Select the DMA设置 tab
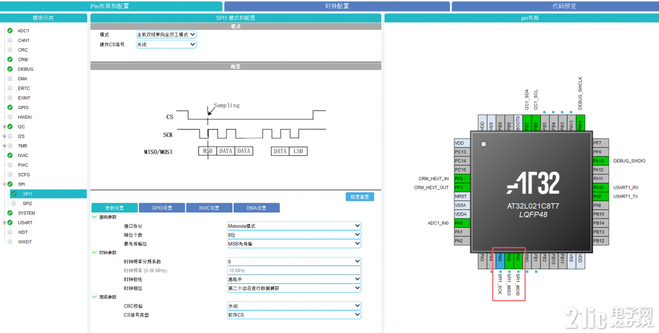This screenshot has height=333, width=659. tap(257, 208)
